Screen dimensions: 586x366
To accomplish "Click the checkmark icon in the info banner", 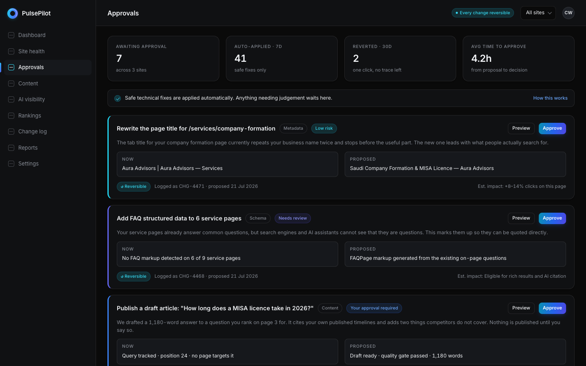I will pos(118,98).
